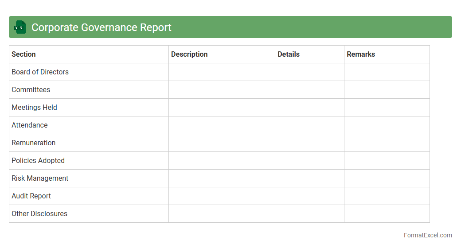Screen dimensions: 461x248
Task: Click the Committees row label
Action: coord(31,90)
